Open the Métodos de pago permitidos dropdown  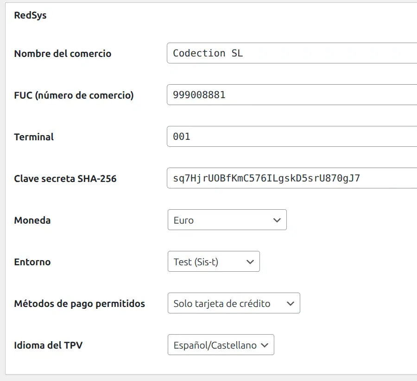coord(234,303)
